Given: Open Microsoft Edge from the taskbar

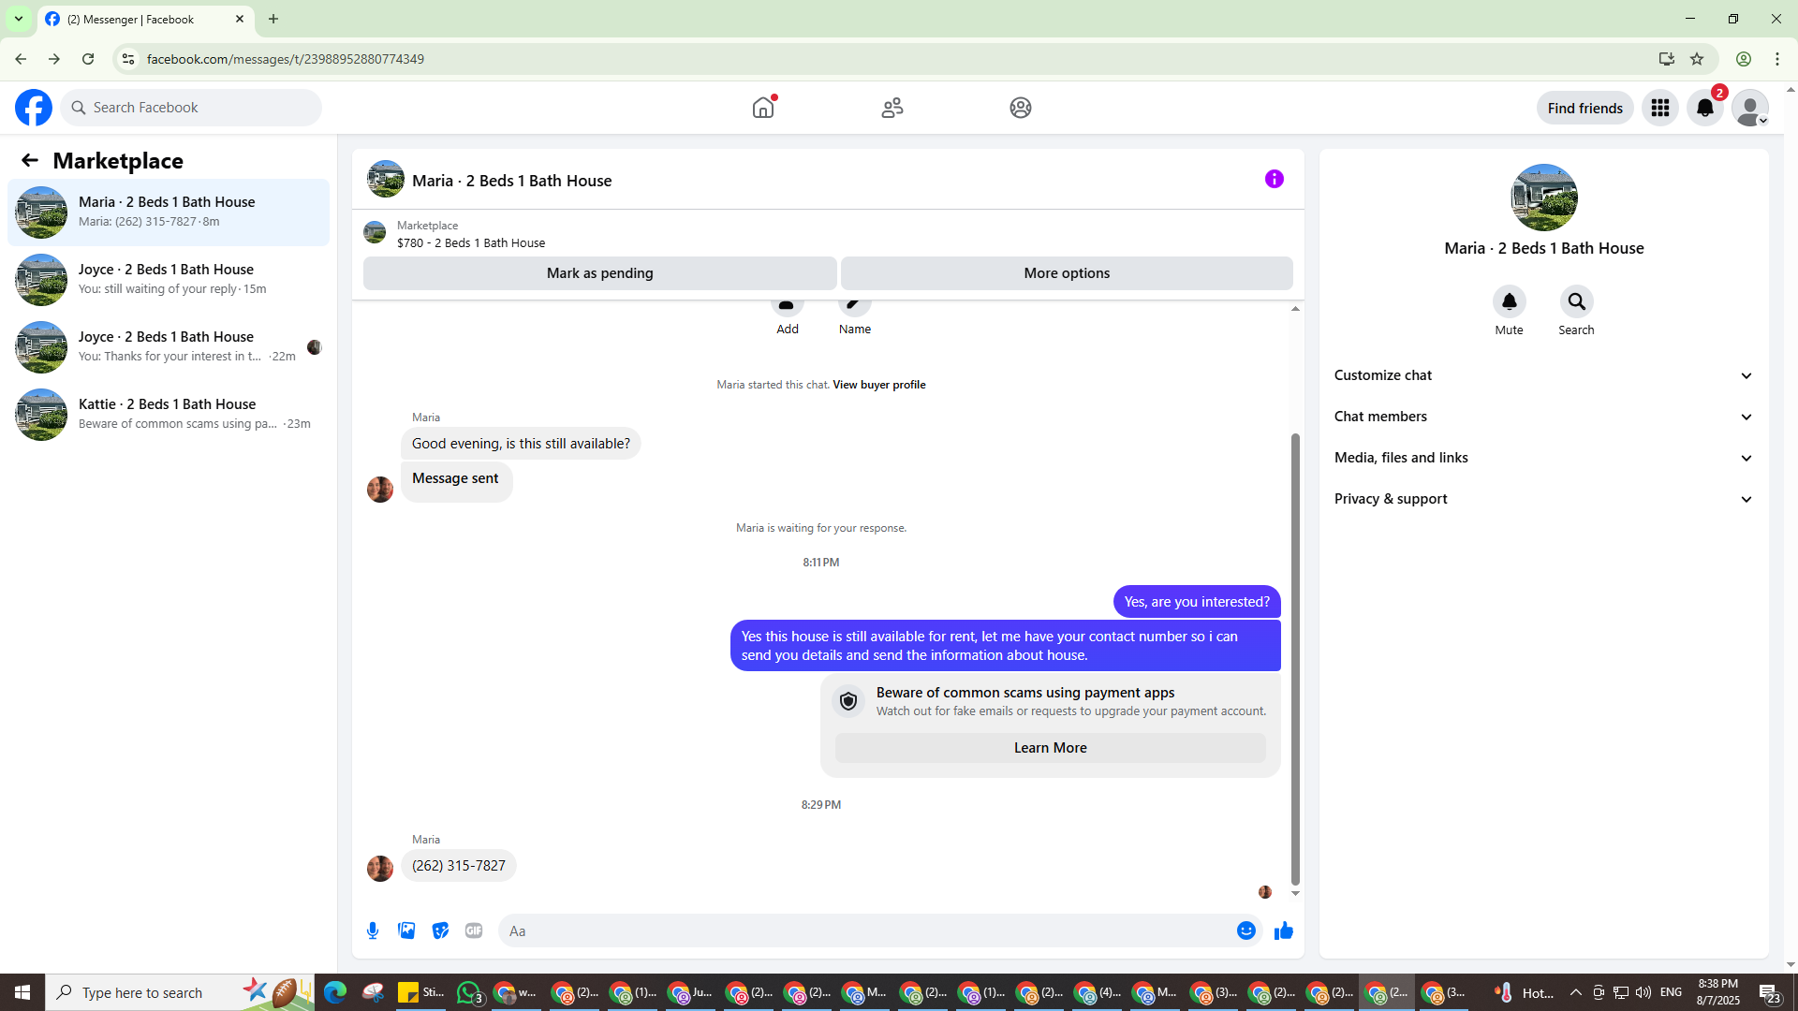Looking at the screenshot, I should pos(335,992).
